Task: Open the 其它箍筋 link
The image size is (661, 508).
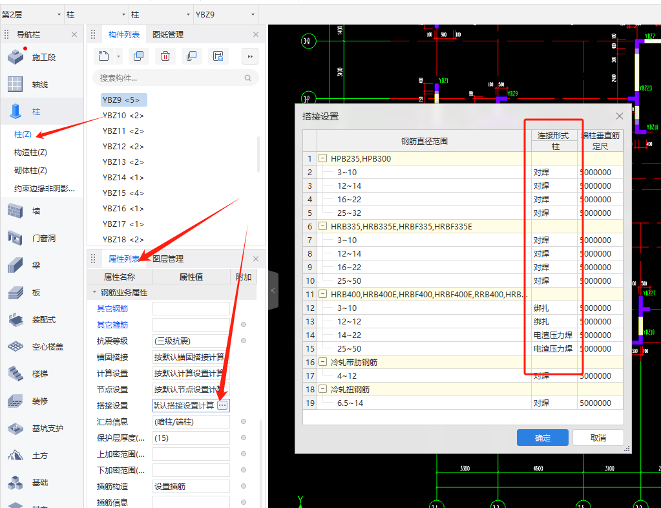Action: (x=112, y=324)
